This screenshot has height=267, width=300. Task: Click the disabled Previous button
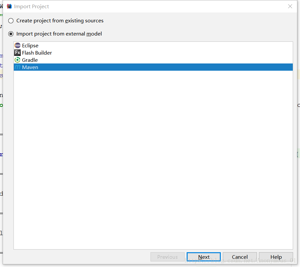pos(167,257)
